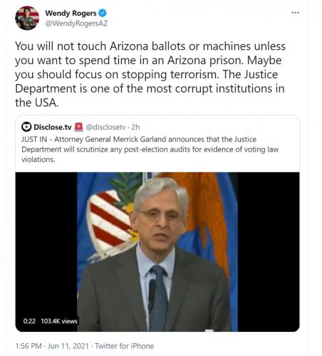Click the red siren emoji beside Disclose.tv

(78, 127)
